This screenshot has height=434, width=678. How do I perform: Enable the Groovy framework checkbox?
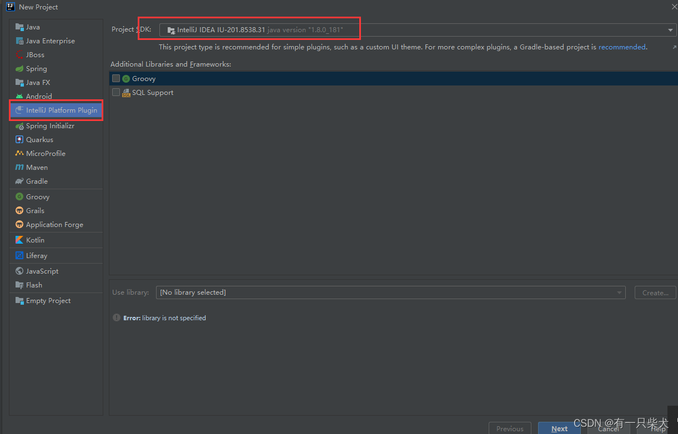pos(116,78)
